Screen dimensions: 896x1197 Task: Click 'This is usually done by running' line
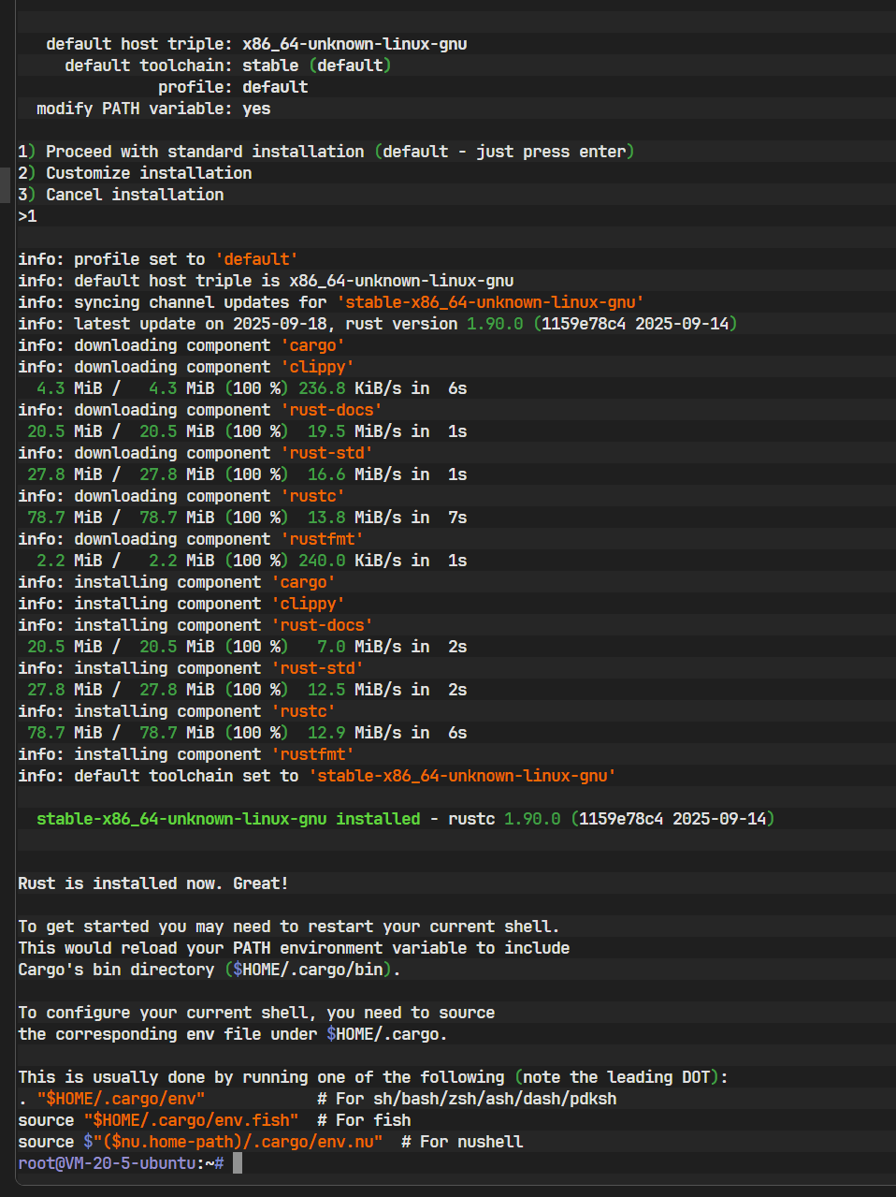[373, 1077]
